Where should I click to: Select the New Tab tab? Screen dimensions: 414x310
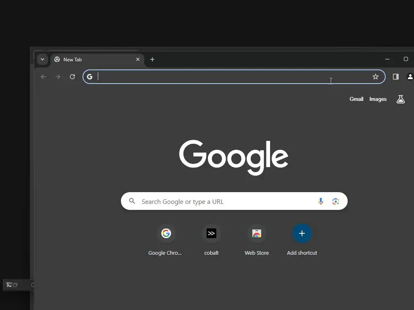[x=97, y=60]
